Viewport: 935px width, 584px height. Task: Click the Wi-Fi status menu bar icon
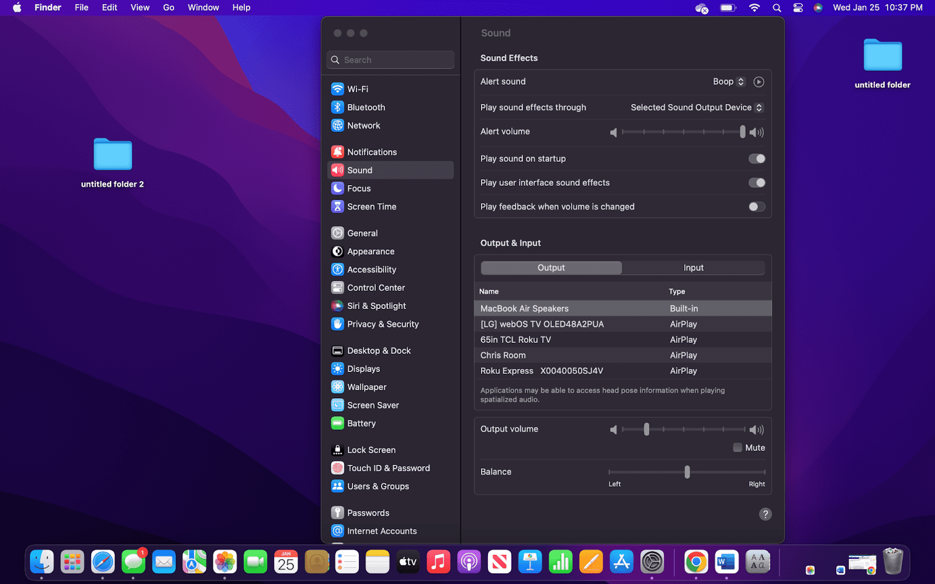(754, 8)
